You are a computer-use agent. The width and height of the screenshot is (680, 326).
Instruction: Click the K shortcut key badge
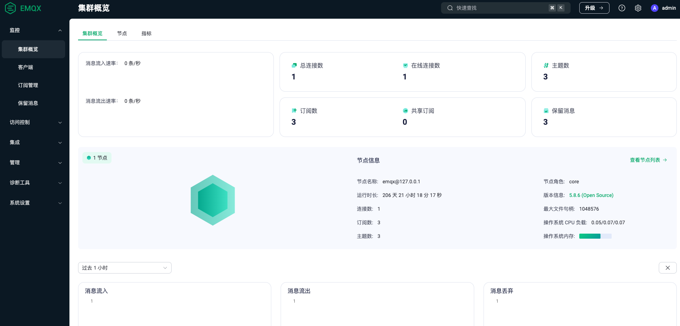pos(561,8)
